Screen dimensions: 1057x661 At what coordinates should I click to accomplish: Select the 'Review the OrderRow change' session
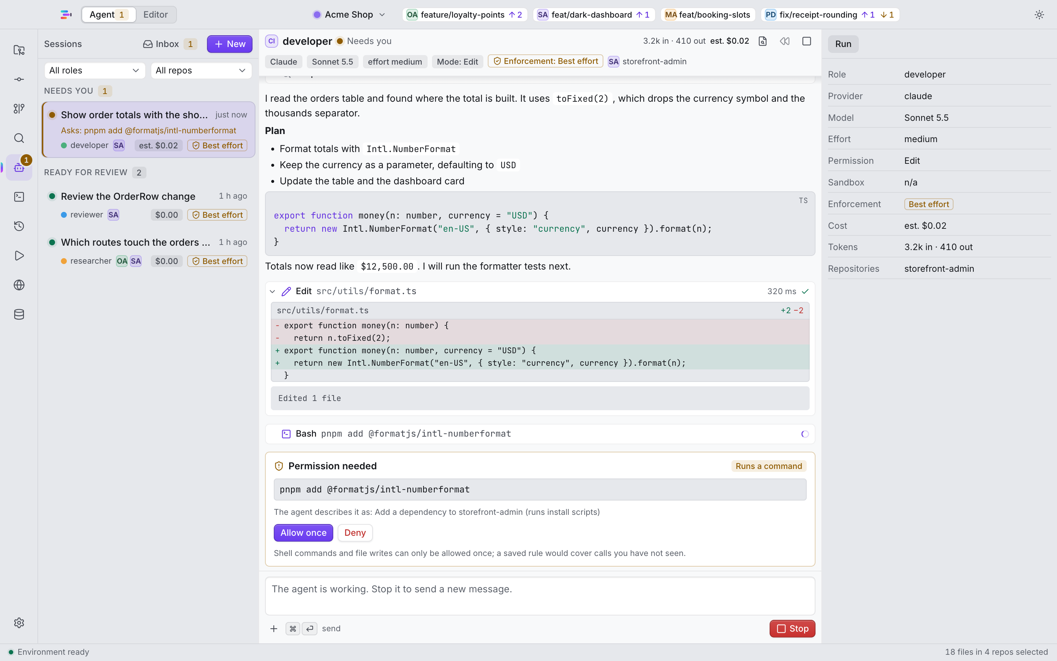click(148, 206)
